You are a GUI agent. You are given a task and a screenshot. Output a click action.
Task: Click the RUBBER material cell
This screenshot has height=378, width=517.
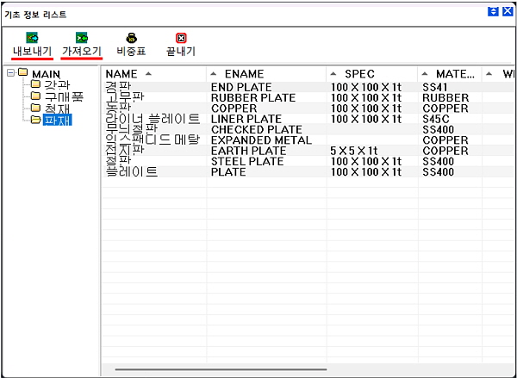tap(445, 98)
